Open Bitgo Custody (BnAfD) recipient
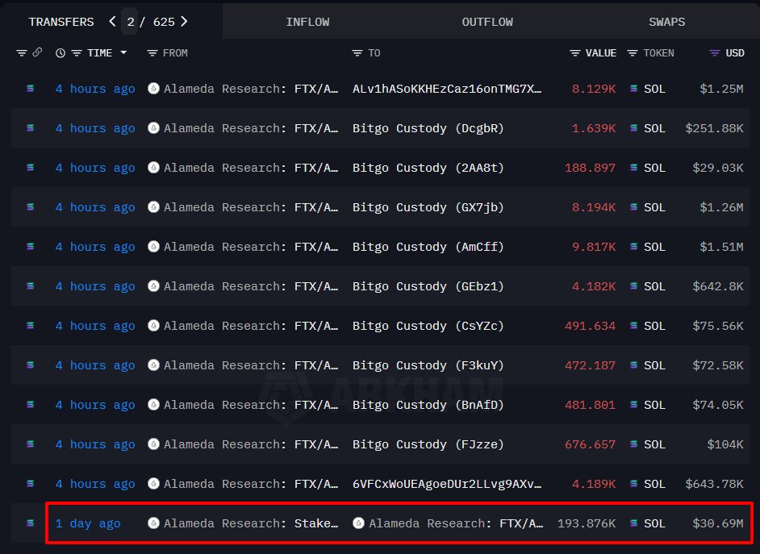 [428, 405]
